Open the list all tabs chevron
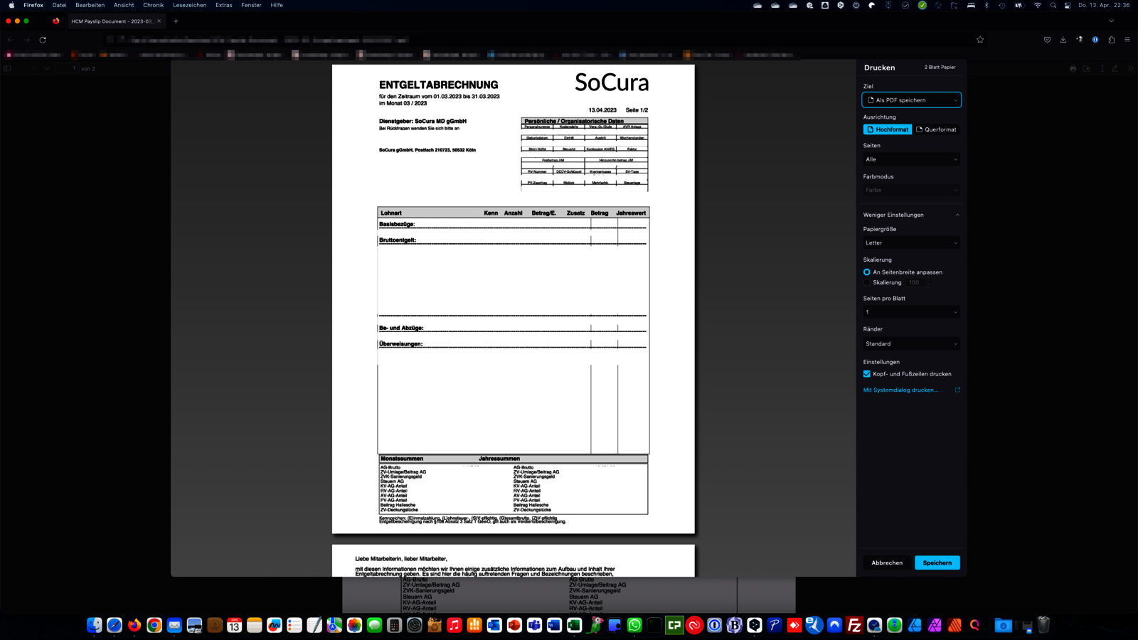 [1112, 21]
